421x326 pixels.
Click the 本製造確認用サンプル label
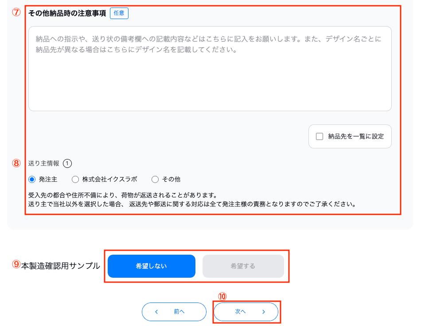coord(61,266)
